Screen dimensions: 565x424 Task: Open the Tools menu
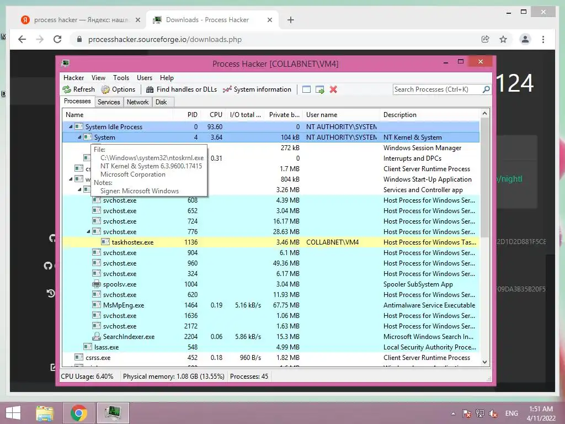pyautogui.click(x=121, y=78)
